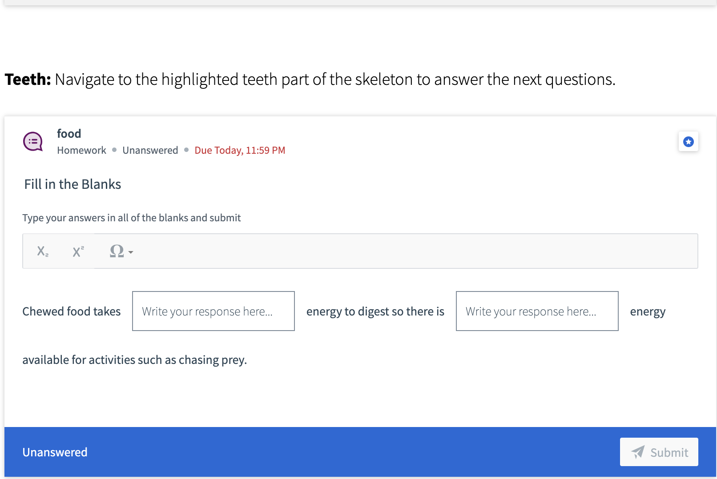Click the Due Today deadline text
This screenshot has height=479, width=717.
coord(240,150)
